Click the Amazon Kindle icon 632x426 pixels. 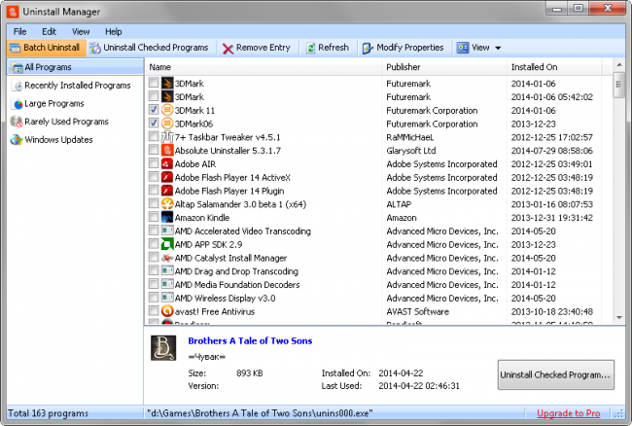pos(167,217)
